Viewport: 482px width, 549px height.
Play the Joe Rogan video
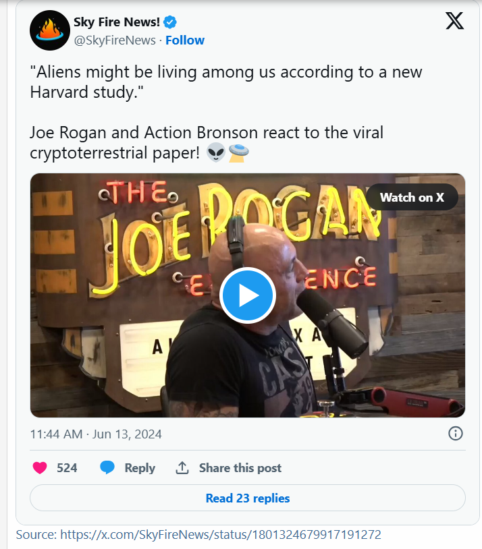point(248,295)
